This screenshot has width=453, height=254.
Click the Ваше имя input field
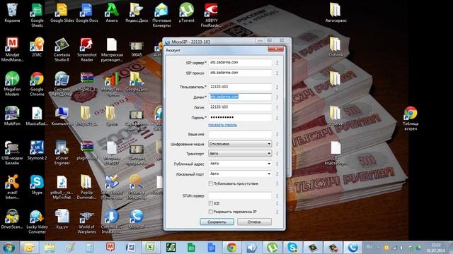click(240, 134)
